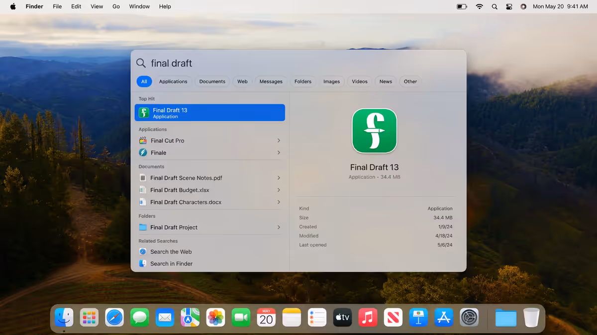Expand the Finale result chevron

[279, 153]
